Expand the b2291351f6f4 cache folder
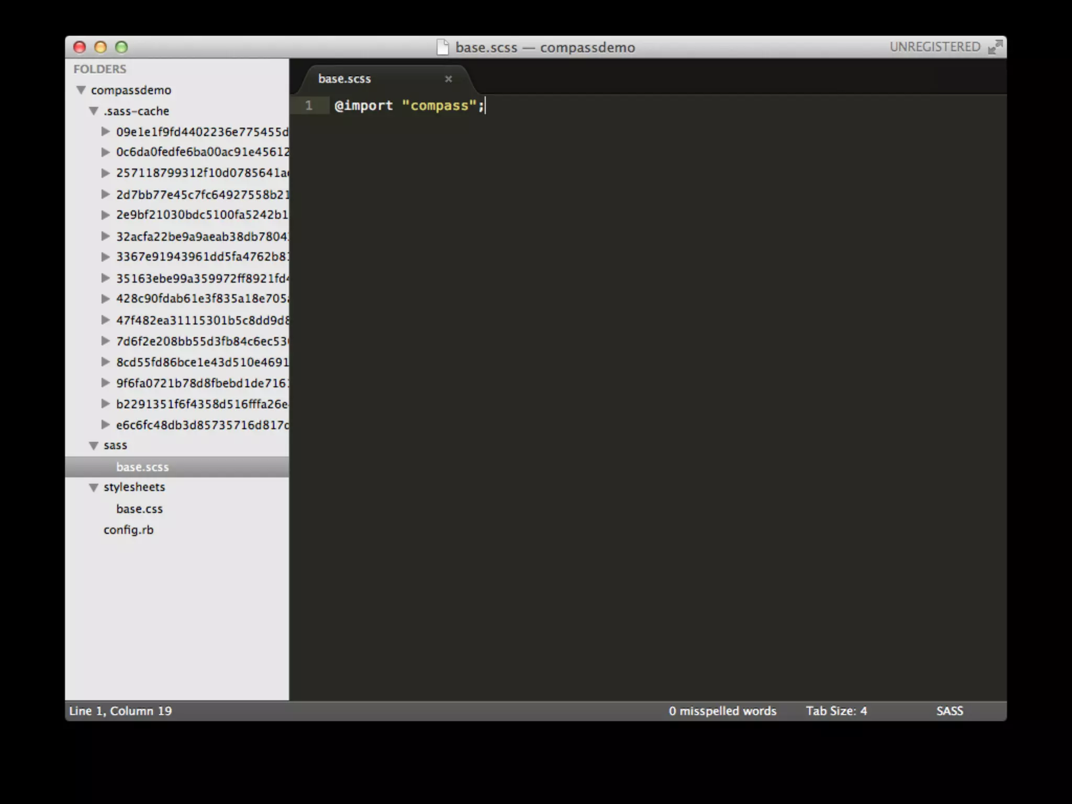 (x=106, y=404)
